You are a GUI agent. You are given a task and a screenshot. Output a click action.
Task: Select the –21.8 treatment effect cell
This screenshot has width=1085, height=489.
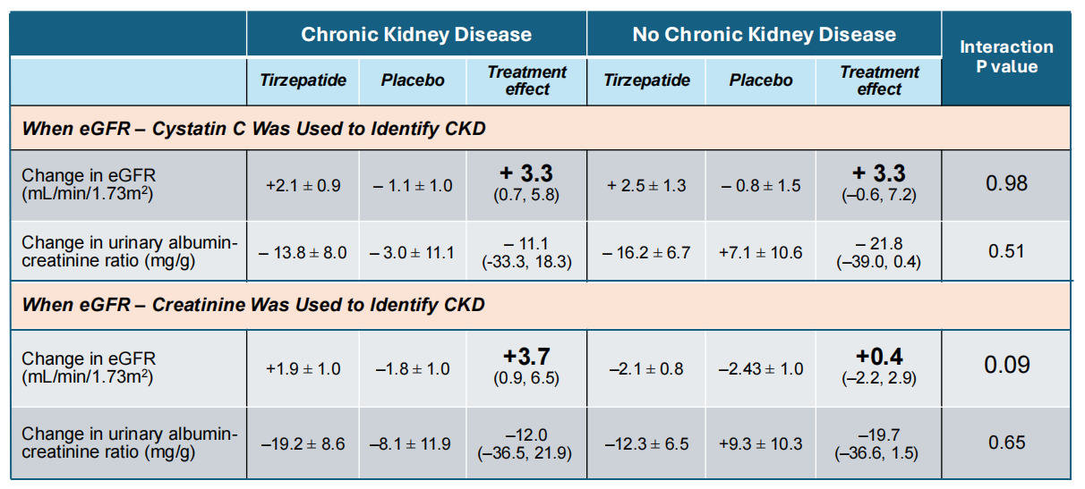[x=878, y=253]
